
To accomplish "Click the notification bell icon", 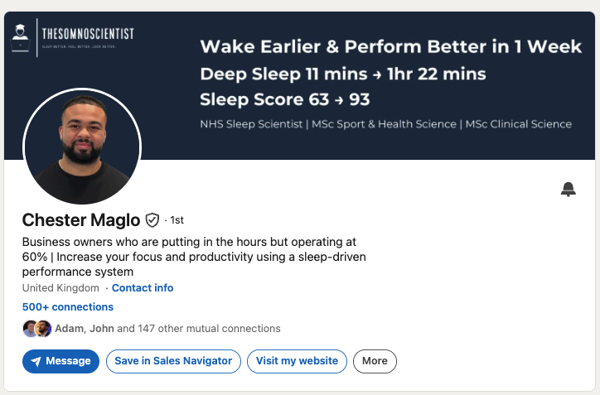I will [x=568, y=190].
